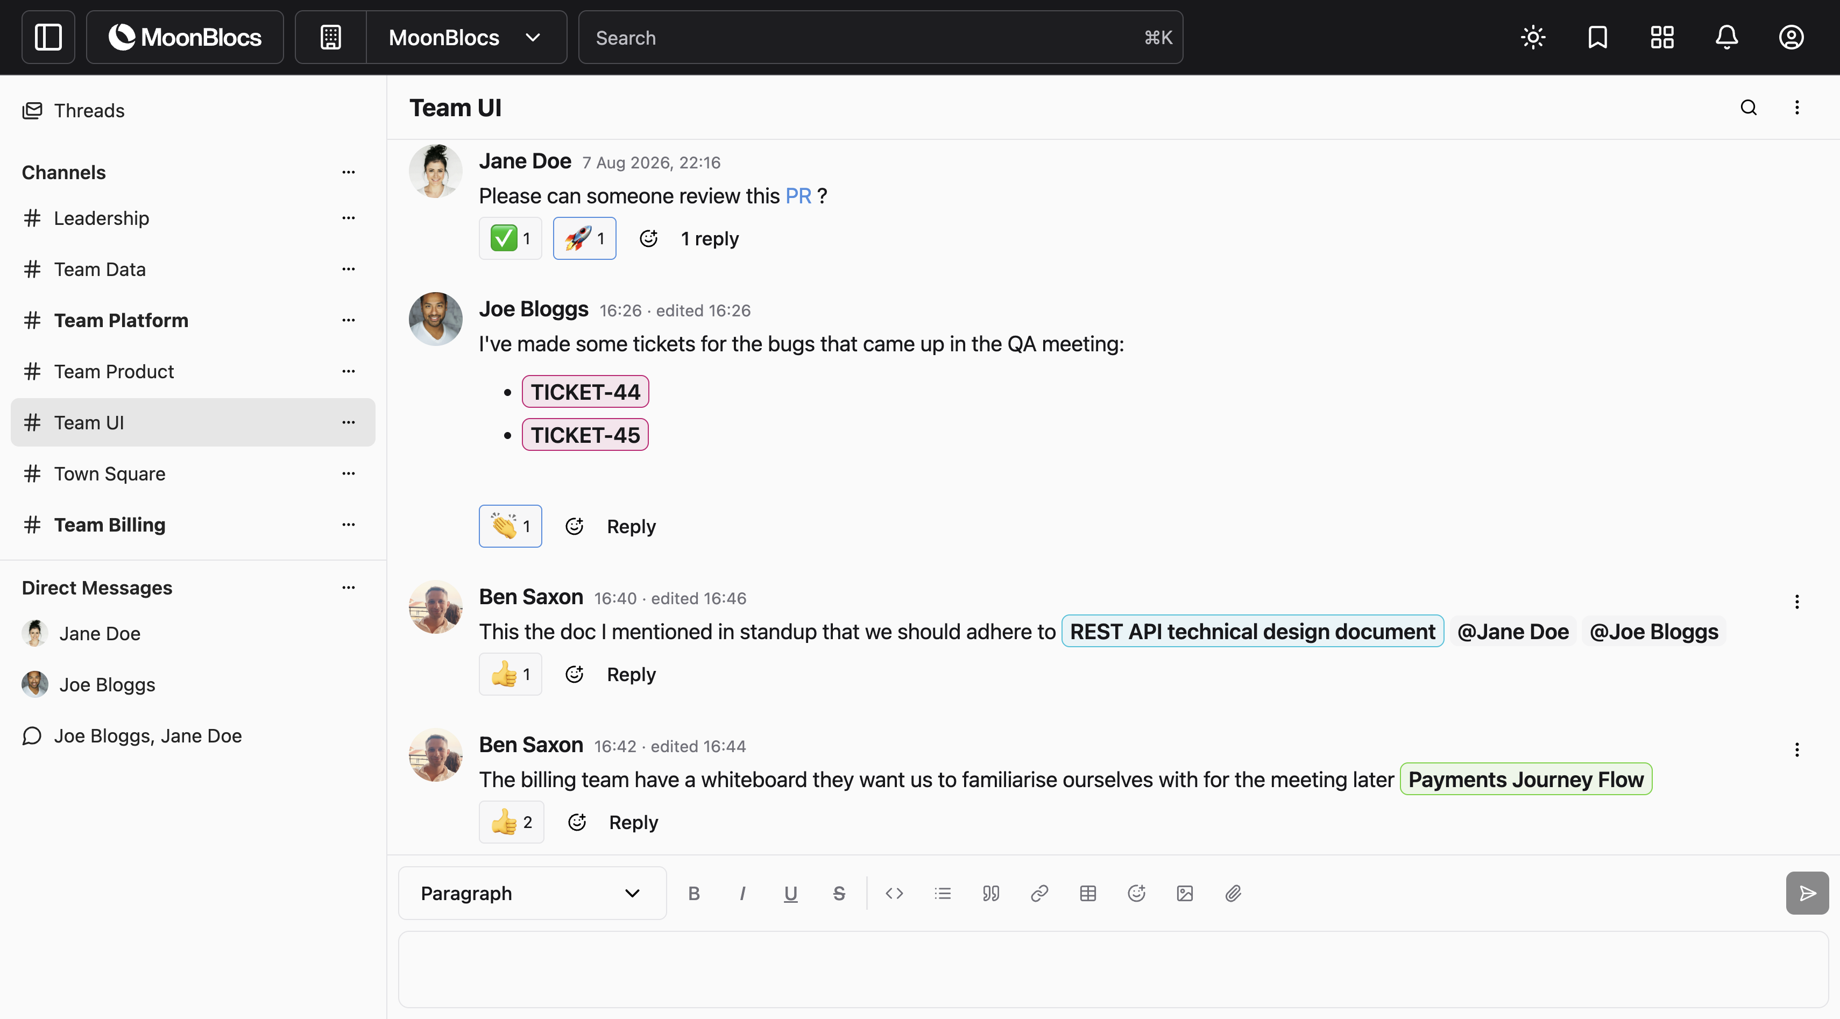Switch to the Town Square channel
Image resolution: width=1840 pixels, height=1019 pixels.
click(193, 474)
